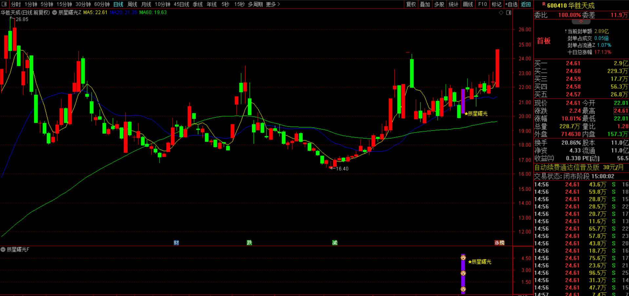
Task: Click the 买一 bid price 24.61
Action: coord(573,64)
